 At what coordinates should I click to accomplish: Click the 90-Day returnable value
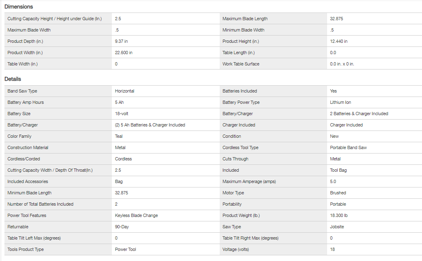coord(122,227)
